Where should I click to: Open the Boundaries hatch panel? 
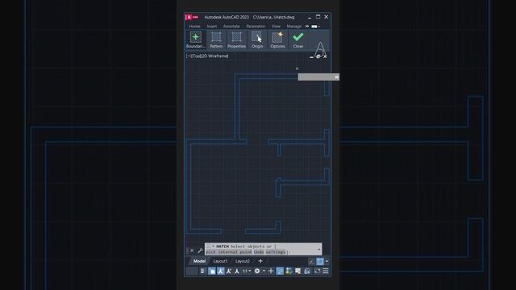click(195, 40)
